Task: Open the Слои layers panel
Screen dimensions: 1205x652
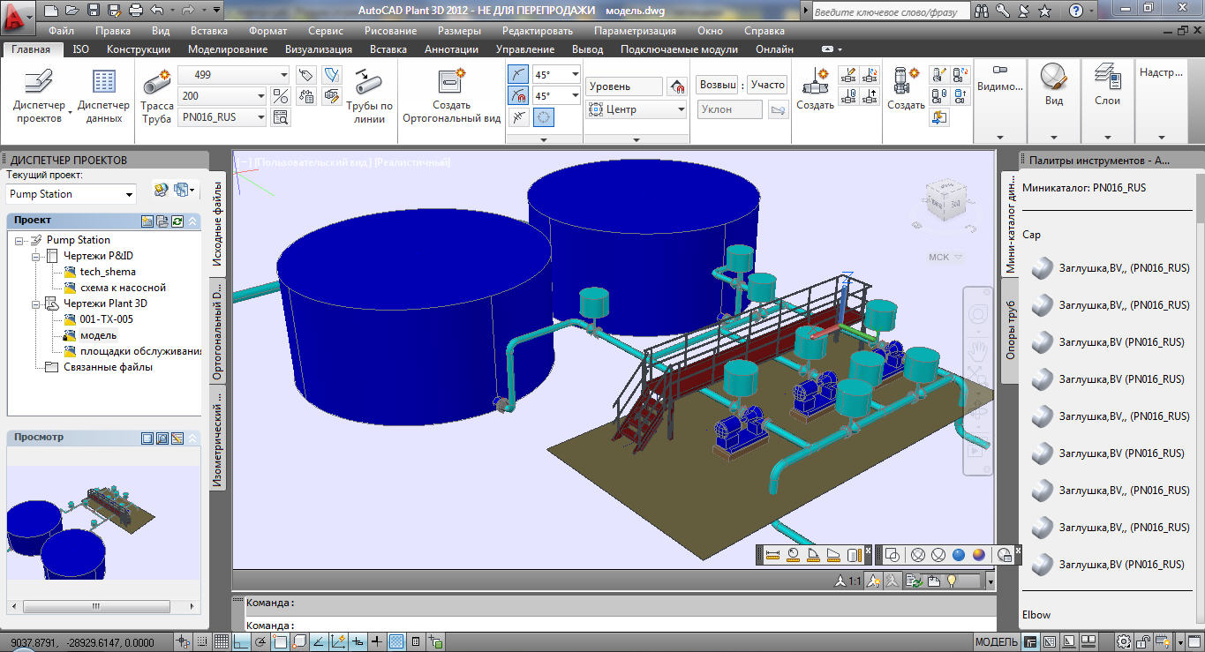Action: tap(1107, 86)
